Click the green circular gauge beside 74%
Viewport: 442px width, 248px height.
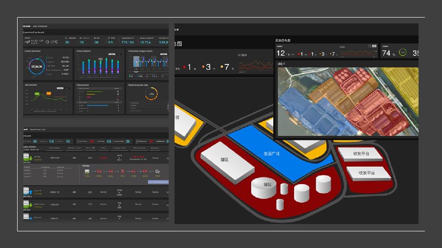pyautogui.click(x=402, y=53)
